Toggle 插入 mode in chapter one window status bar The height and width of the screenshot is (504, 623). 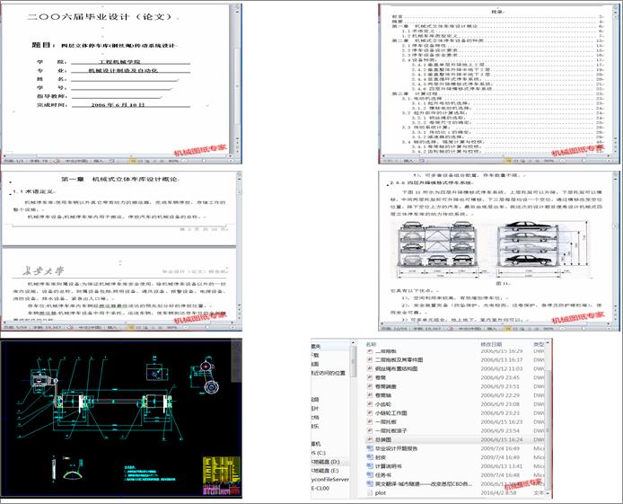[112, 328]
